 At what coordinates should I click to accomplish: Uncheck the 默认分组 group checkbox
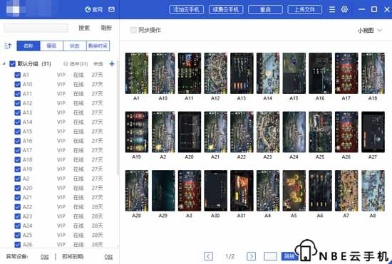12,64
